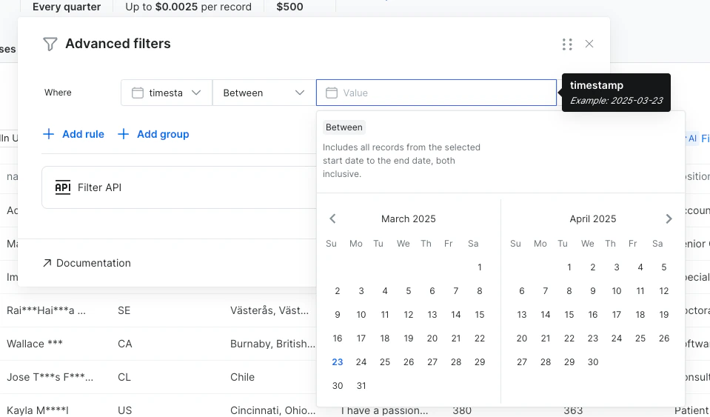
Task: Click the calendar icon in Value field
Action: coord(332,93)
